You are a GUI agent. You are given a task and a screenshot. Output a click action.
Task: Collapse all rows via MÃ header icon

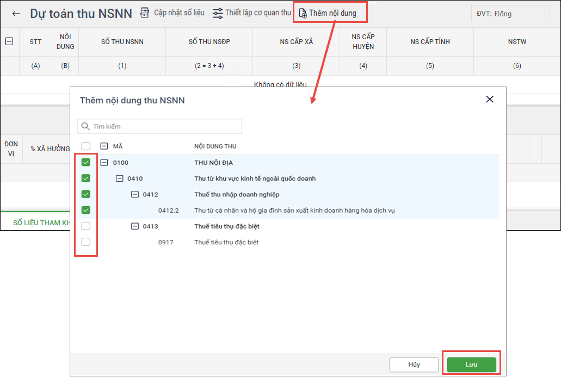point(104,146)
